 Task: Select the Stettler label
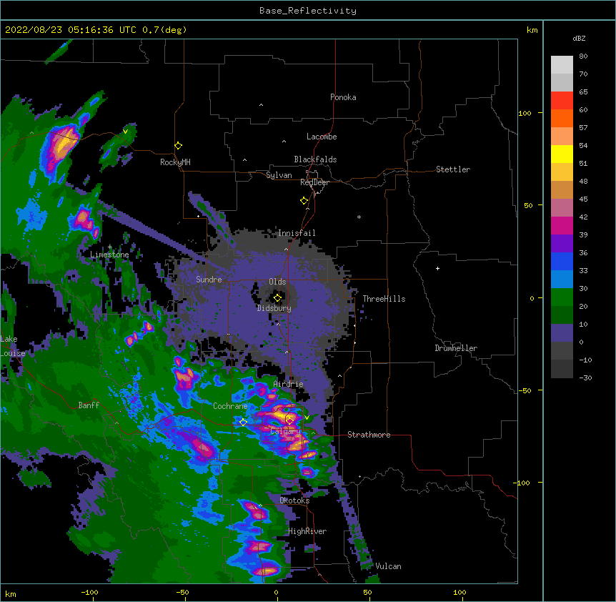[453, 169]
